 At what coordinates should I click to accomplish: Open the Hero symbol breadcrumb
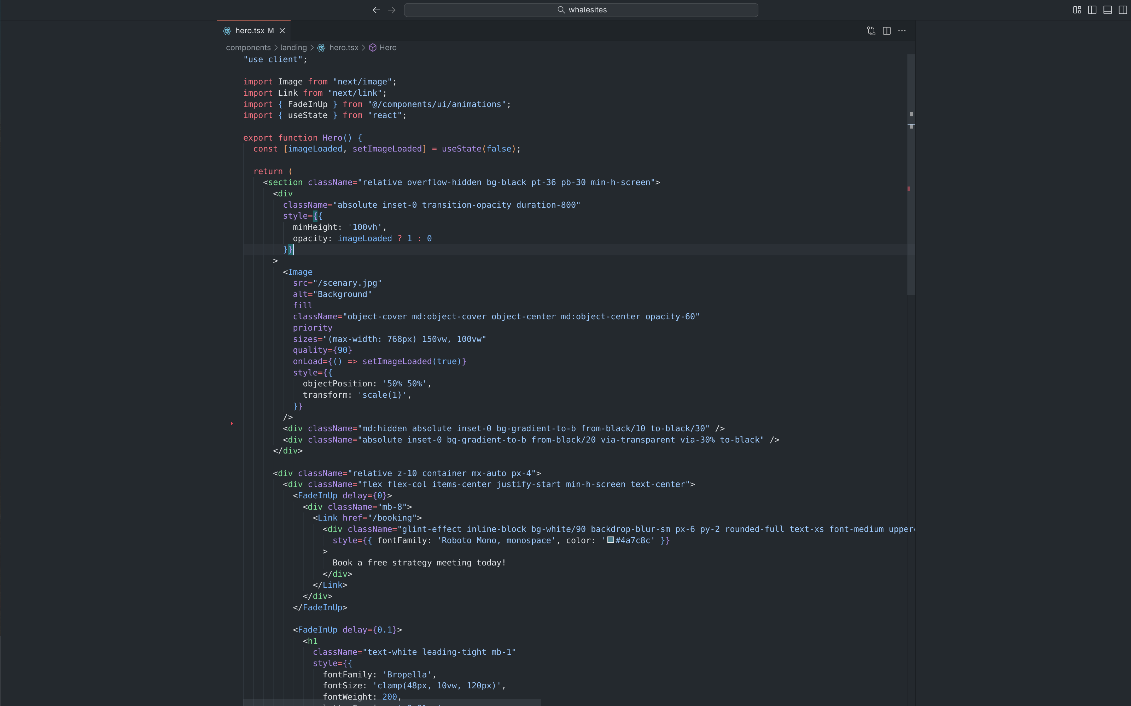[387, 48]
